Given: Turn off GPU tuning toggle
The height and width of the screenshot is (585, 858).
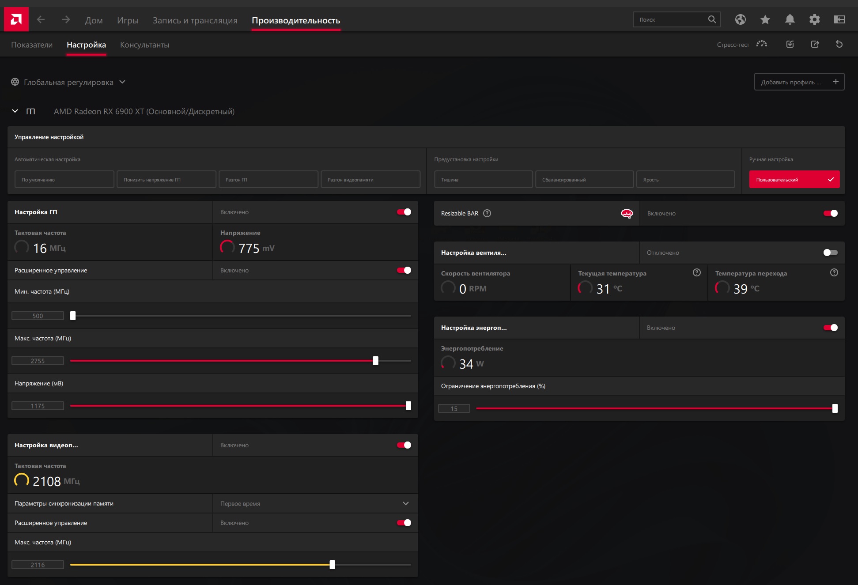Looking at the screenshot, I should [404, 212].
